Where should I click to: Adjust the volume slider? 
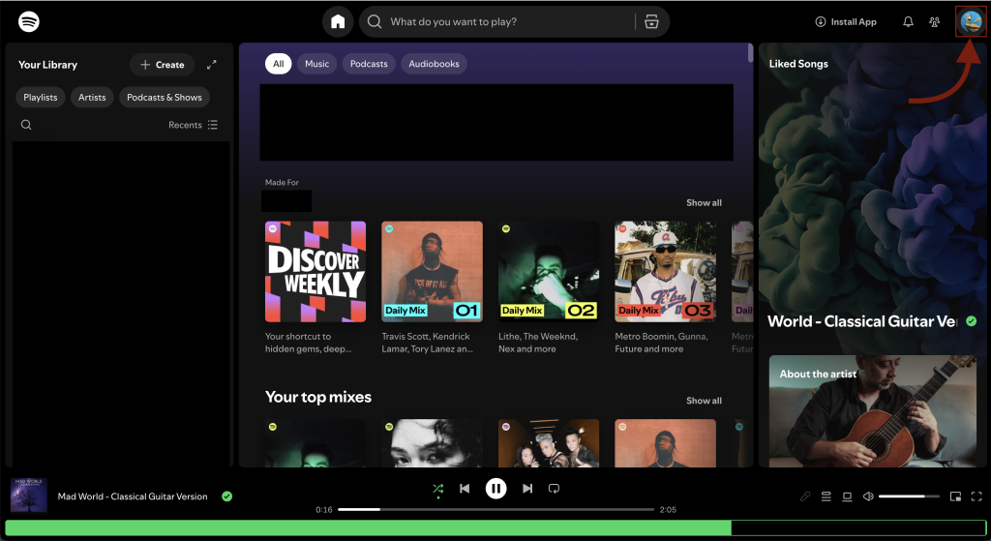(908, 496)
